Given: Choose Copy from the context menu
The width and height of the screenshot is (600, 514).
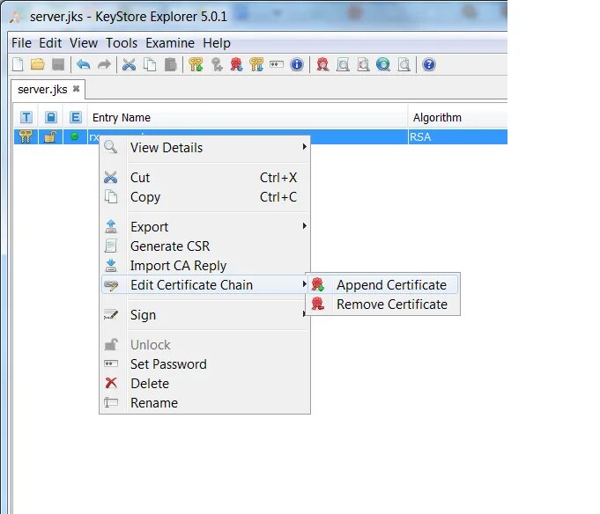Looking at the screenshot, I should pyautogui.click(x=204, y=197).
